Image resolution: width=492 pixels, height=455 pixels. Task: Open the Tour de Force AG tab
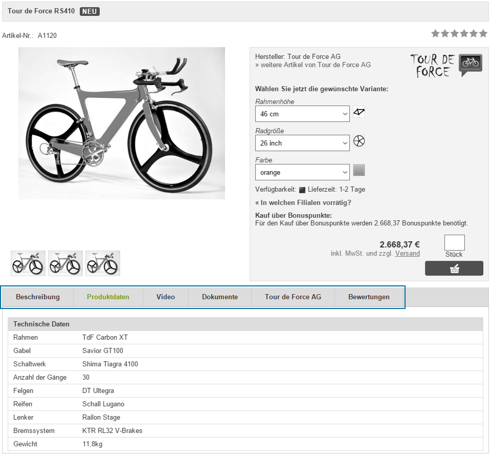(293, 297)
